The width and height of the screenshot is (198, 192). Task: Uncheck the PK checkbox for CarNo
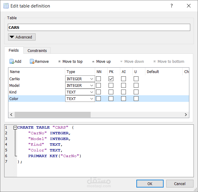tap(111, 79)
